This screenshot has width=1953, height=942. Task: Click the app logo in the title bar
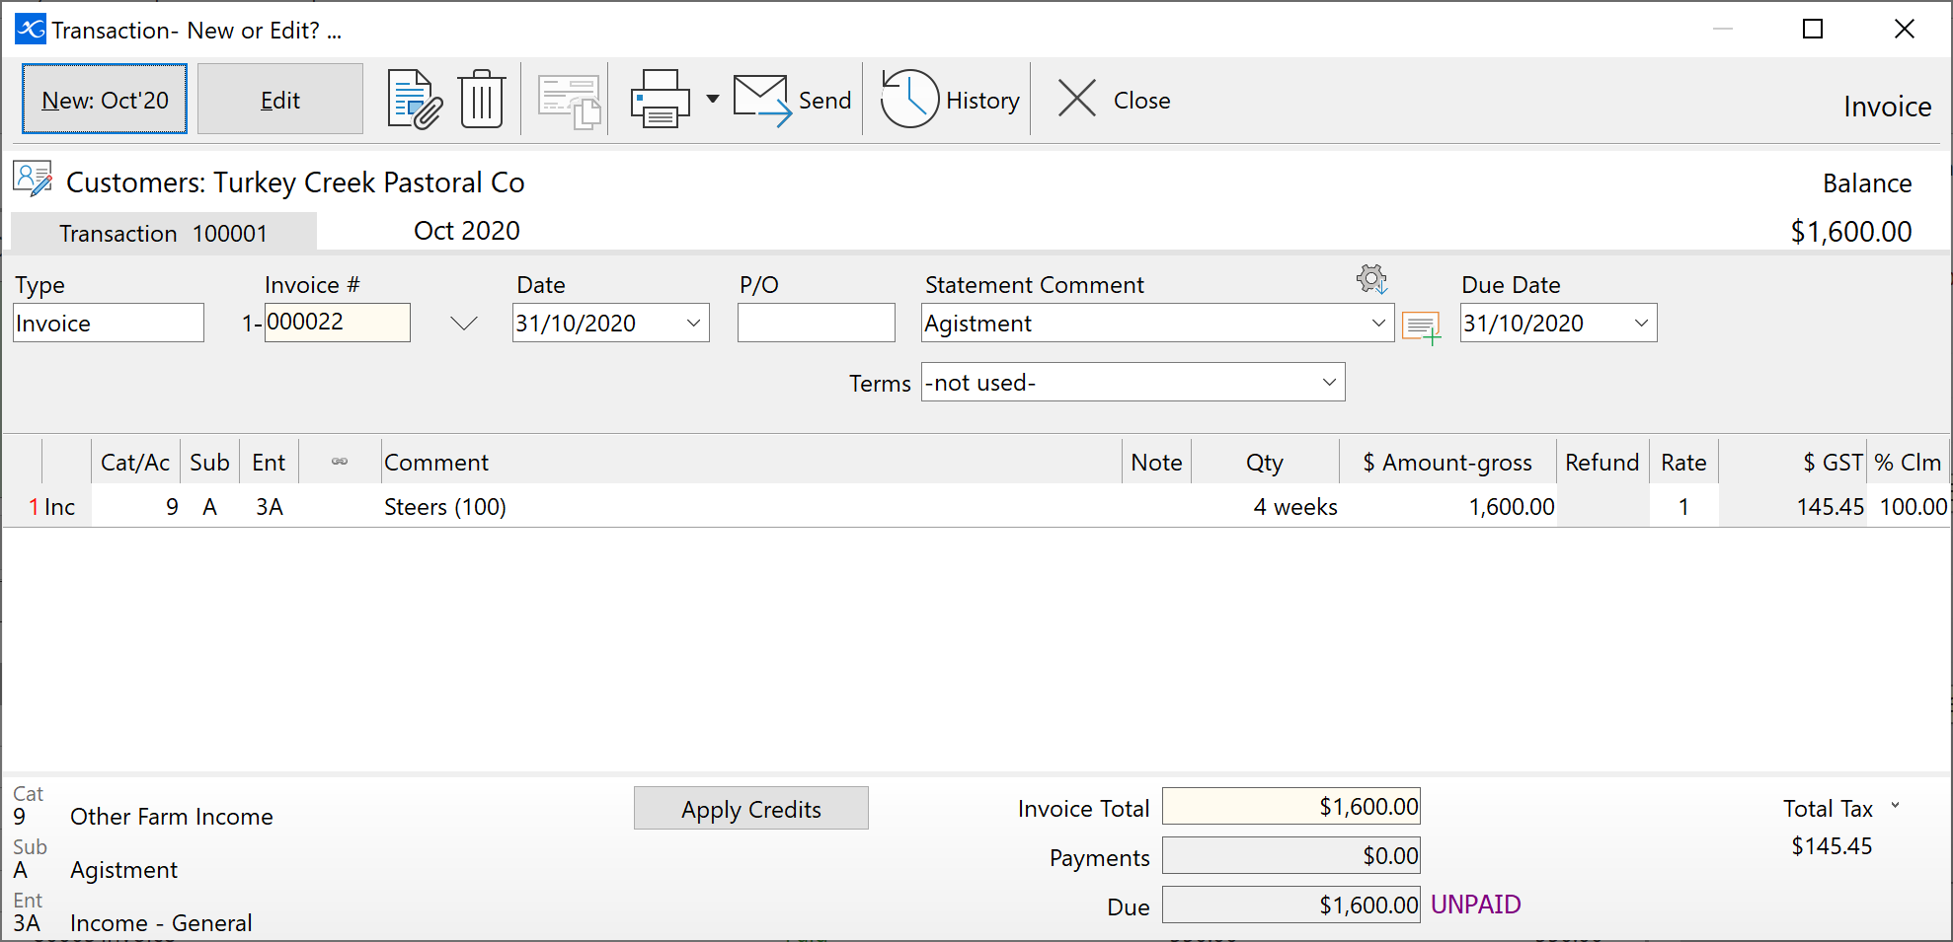tap(31, 29)
